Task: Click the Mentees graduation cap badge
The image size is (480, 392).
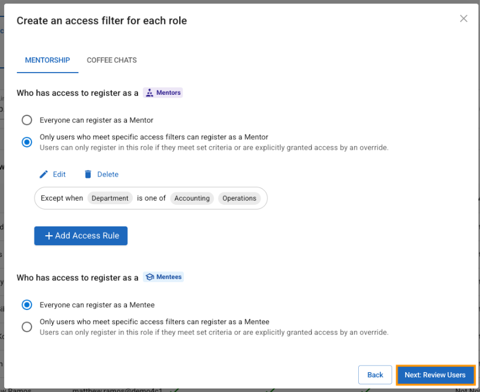Action: pos(149,277)
